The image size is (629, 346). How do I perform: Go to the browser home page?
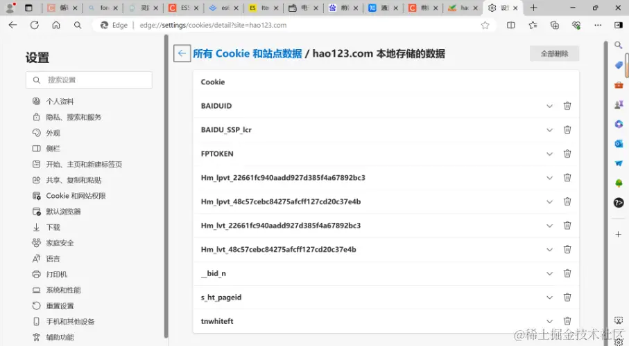[x=56, y=25]
